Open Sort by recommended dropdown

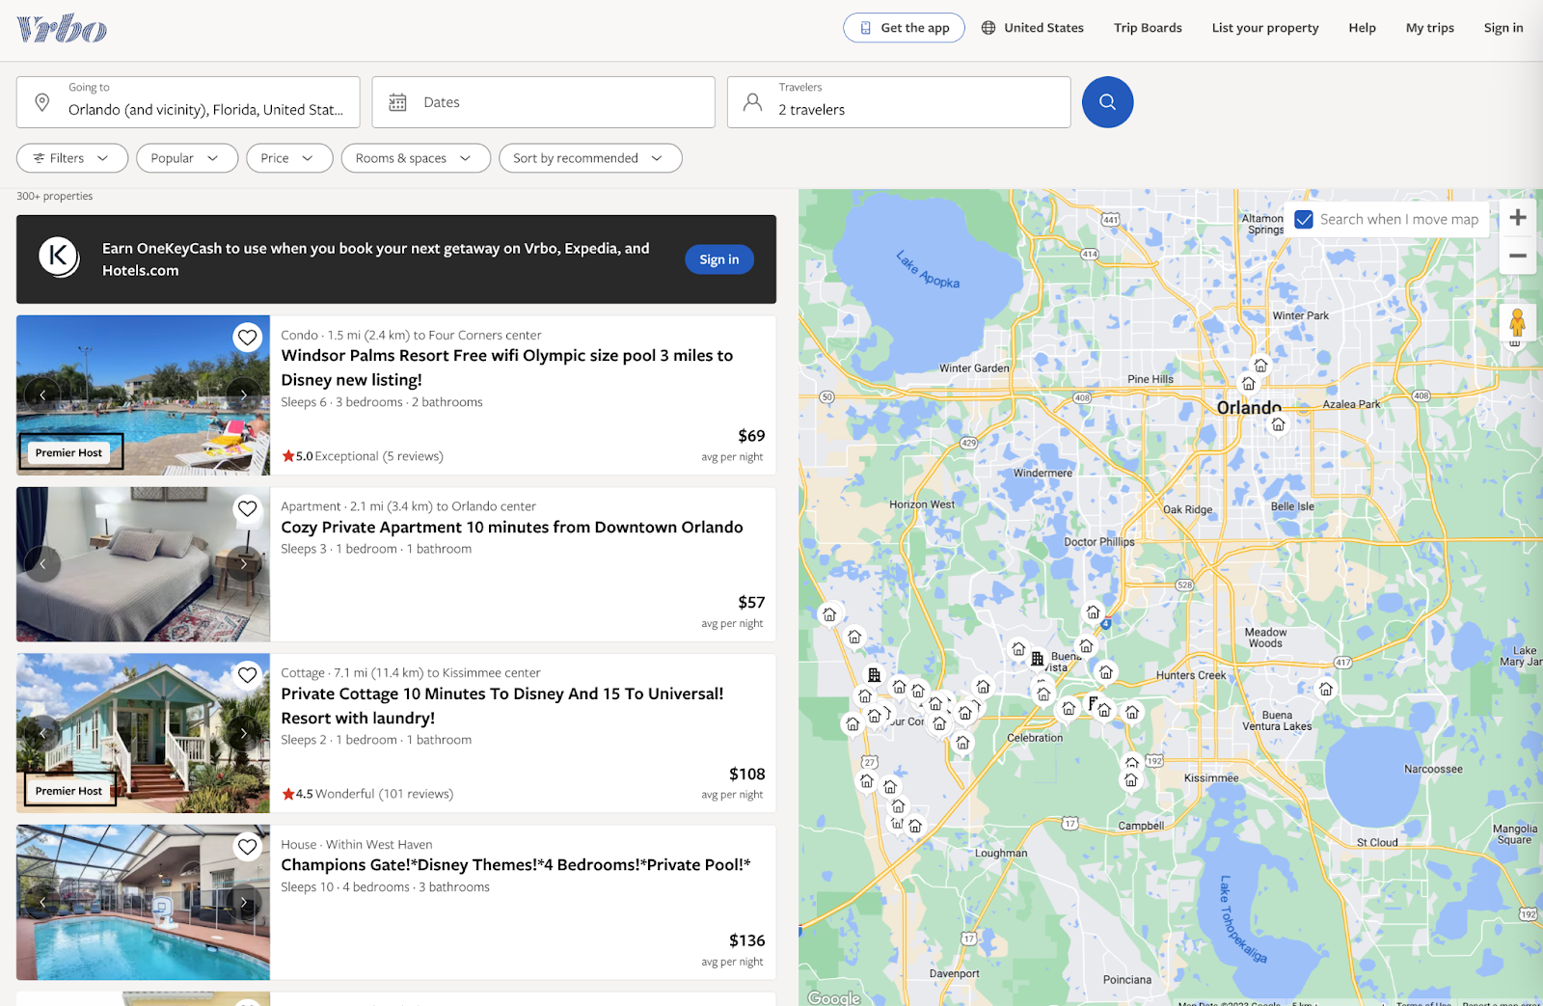[x=589, y=158]
